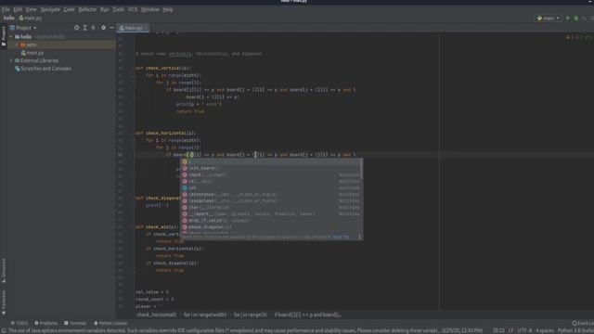Click the UTF-8 encoding indicator

pos(524,330)
